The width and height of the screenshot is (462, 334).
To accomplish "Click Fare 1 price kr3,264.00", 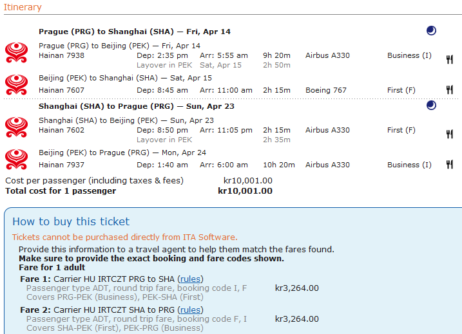I will [x=296, y=288].
